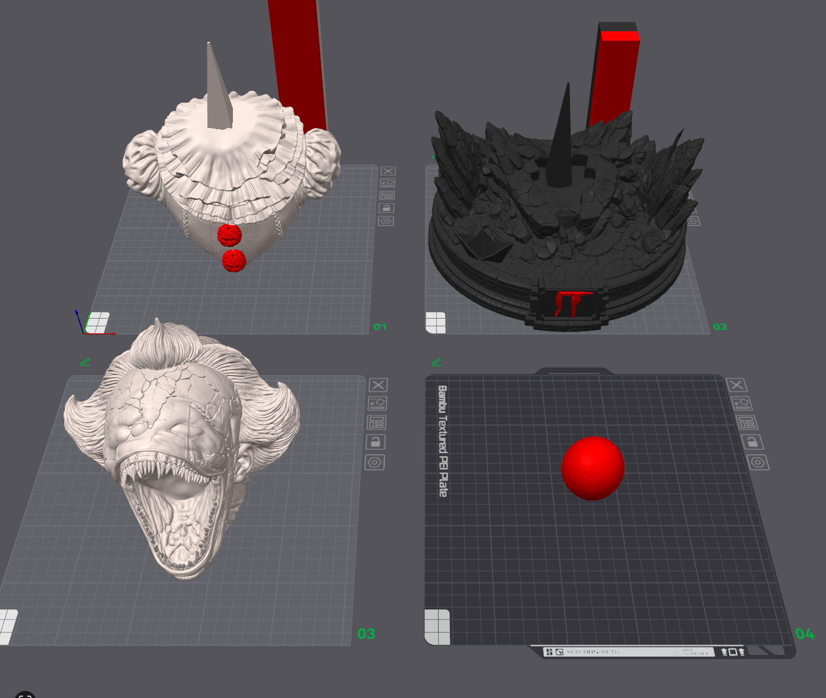Viewport: 826px width, 698px height.
Task: Select plate number label 03
Action: coord(366,634)
